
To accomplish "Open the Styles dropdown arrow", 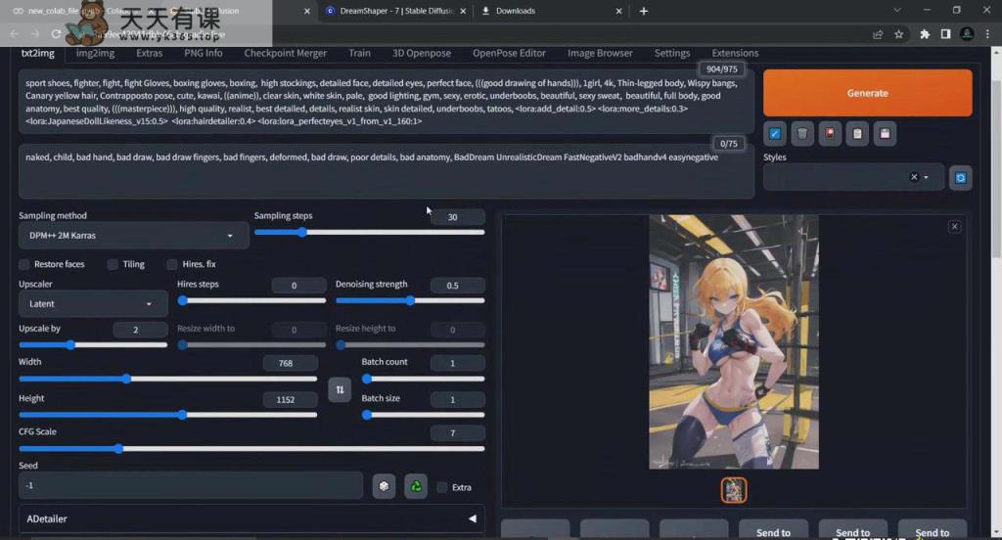I will (926, 177).
